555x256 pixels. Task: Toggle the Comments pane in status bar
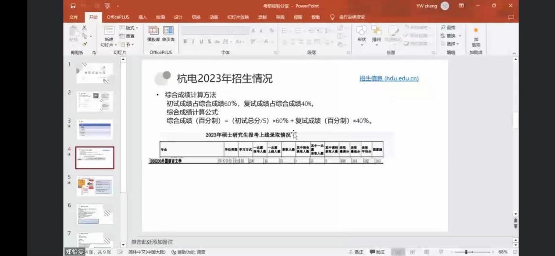pyautogui.click(x=377, y=252)
